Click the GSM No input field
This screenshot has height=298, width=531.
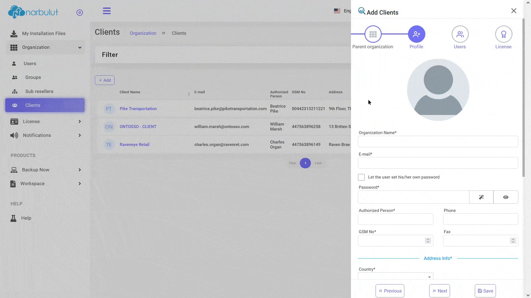(395, 241)
